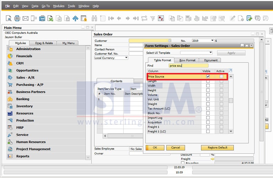Jump to Last Data Record arrow
The width and height of the screenshot is (273, 178).
click(136, 18)
